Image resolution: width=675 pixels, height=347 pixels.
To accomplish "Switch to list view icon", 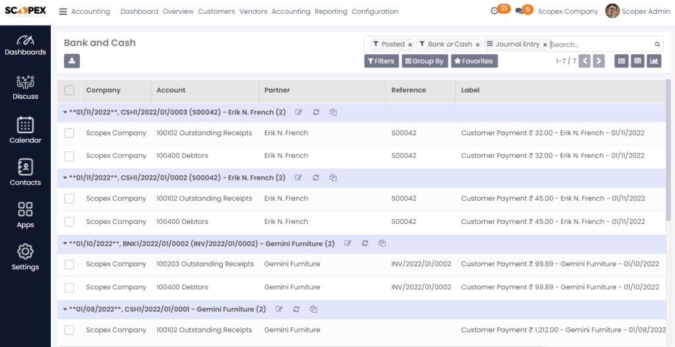I will tap(621, 61).
